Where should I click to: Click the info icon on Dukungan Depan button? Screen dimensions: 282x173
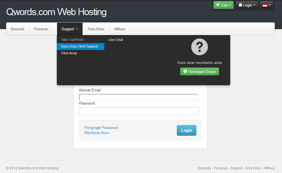click(185, 71)
